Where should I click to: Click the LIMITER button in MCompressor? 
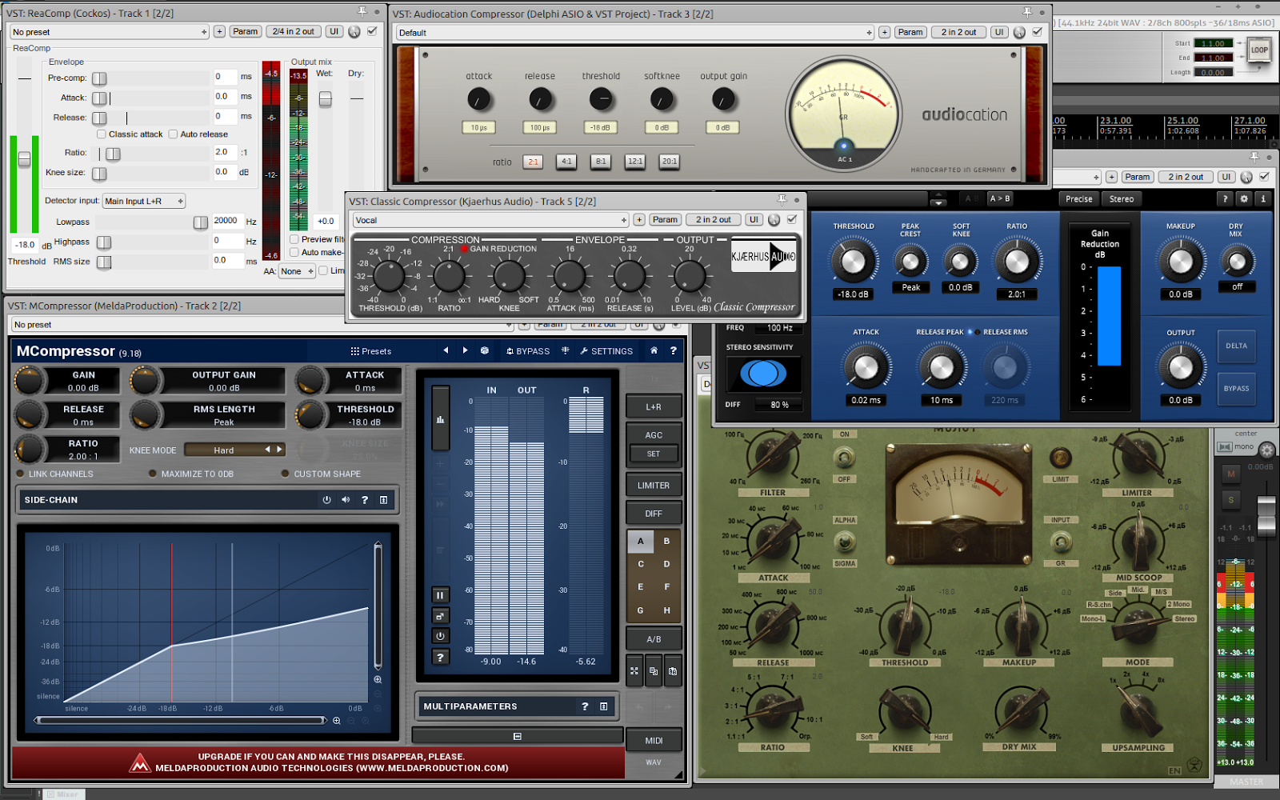click(x=654, y=486)
